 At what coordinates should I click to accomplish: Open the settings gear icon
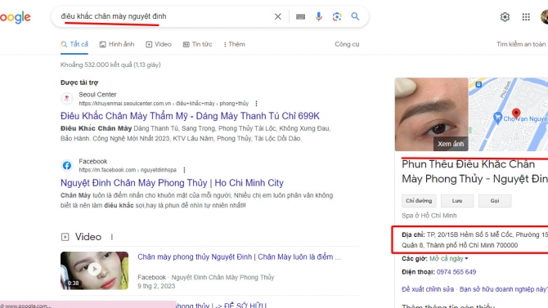click(505, 17)
